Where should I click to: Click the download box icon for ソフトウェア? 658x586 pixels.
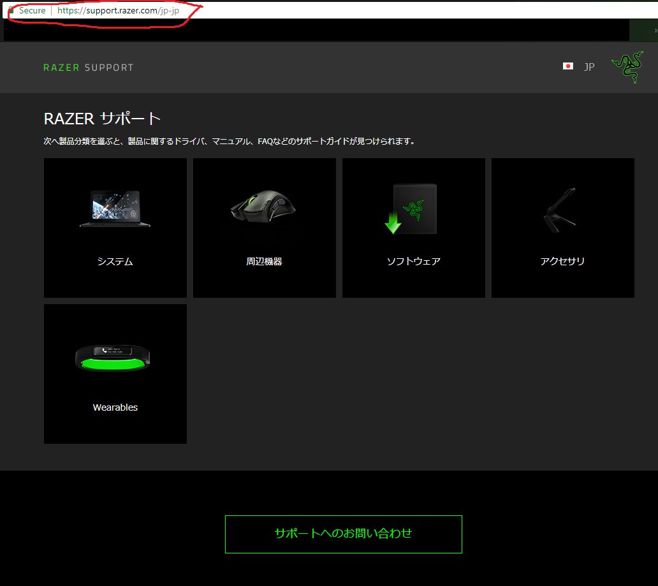pos(411,209)
